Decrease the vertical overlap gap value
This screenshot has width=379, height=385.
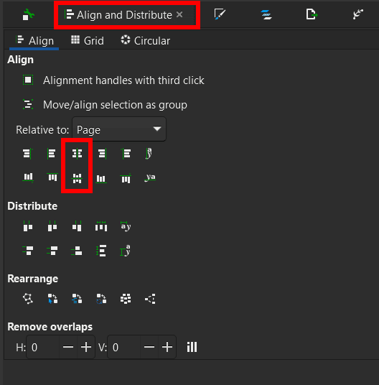(x=149, y=347)
